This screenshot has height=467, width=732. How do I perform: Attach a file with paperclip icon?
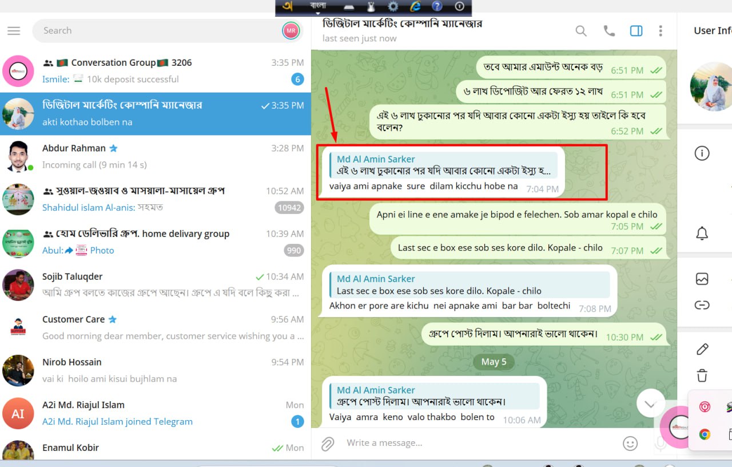[x=328, y=444]
